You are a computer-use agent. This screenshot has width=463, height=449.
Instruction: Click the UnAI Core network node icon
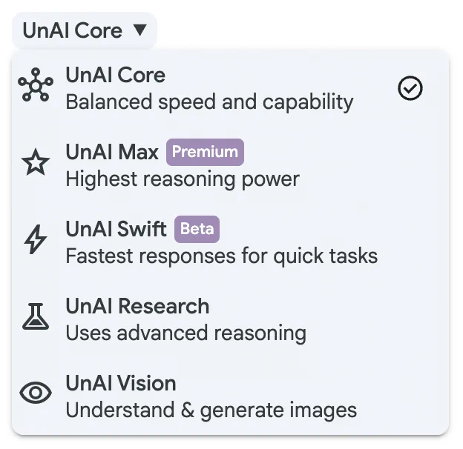[36, 85]
